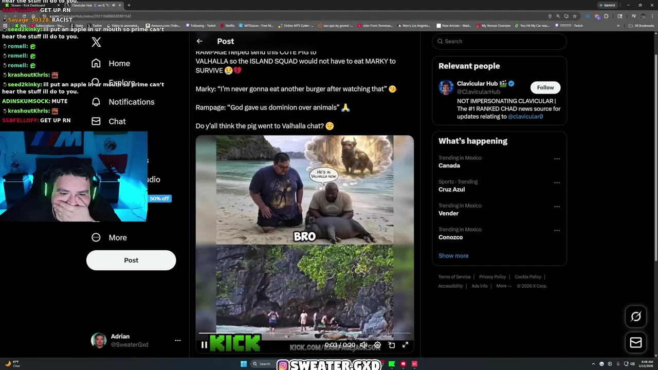This screenshot has width=658, height=370.
Task: Open the weather widget in the taskbar
Action: [12, 364]
